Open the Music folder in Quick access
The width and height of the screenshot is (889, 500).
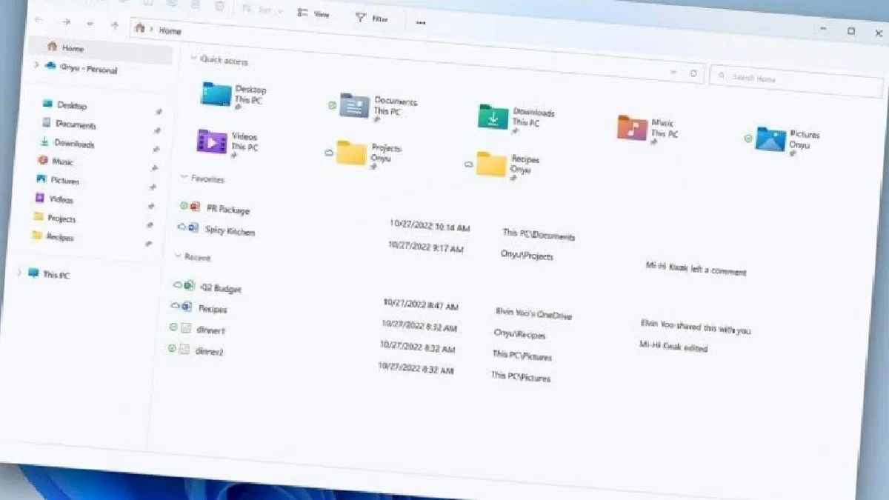click(648, 129)
